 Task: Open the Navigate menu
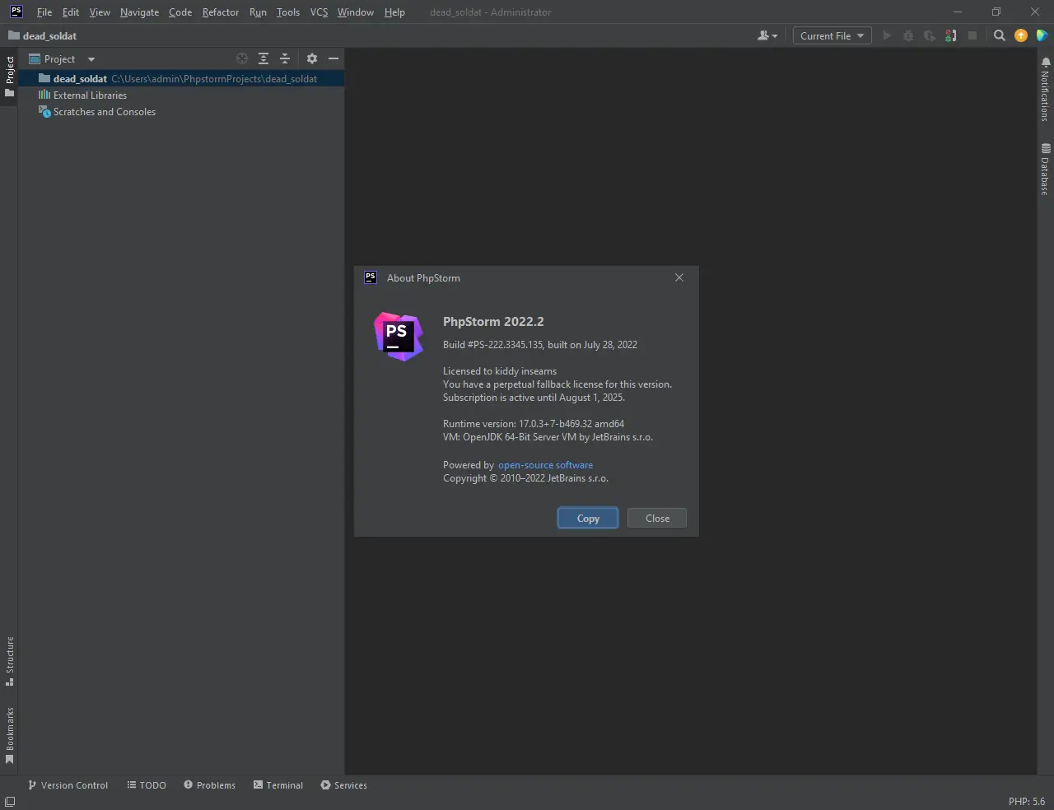pyautogui.click(x=139, y=12)
